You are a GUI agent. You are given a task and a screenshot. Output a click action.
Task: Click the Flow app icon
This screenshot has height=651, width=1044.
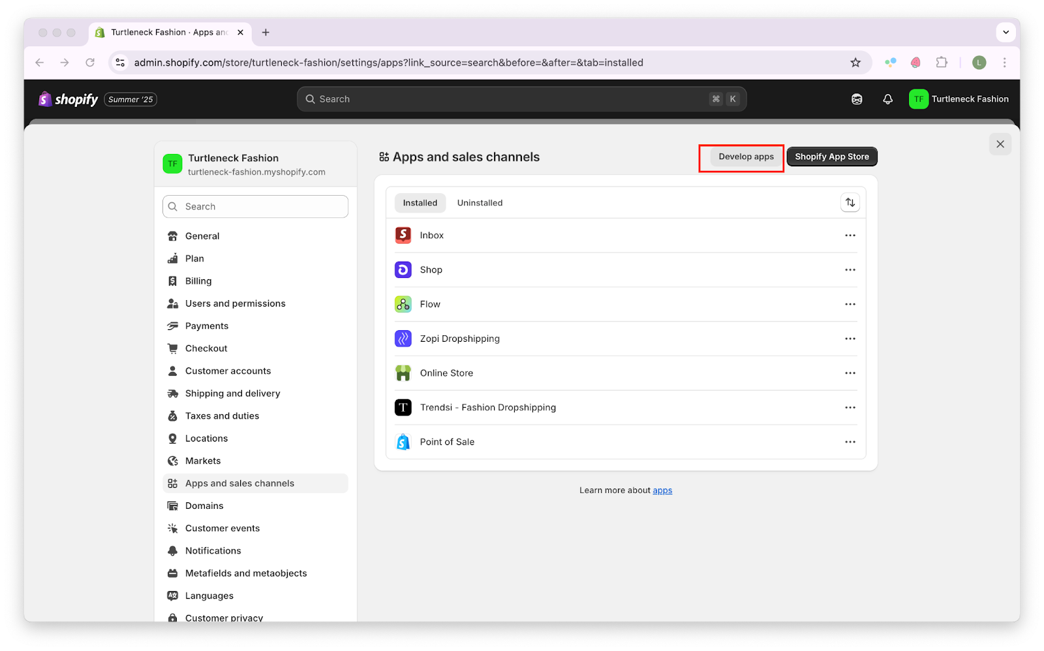[x=403, y=304]
